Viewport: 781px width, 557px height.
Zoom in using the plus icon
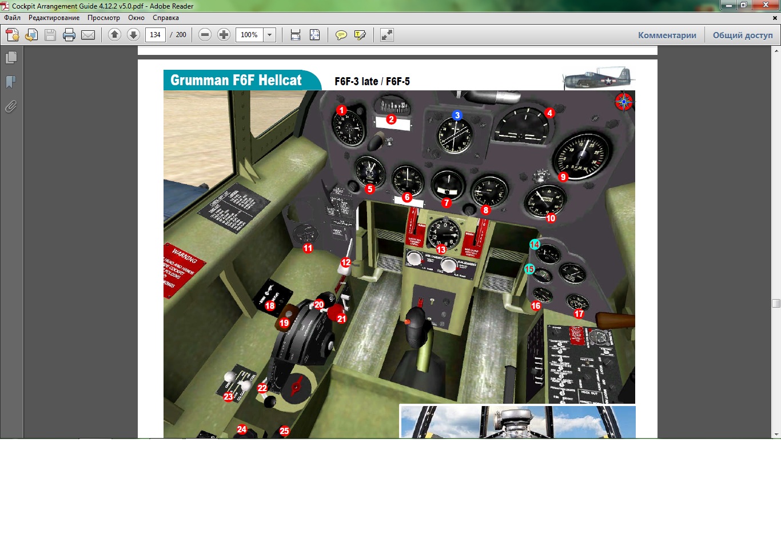224,35
